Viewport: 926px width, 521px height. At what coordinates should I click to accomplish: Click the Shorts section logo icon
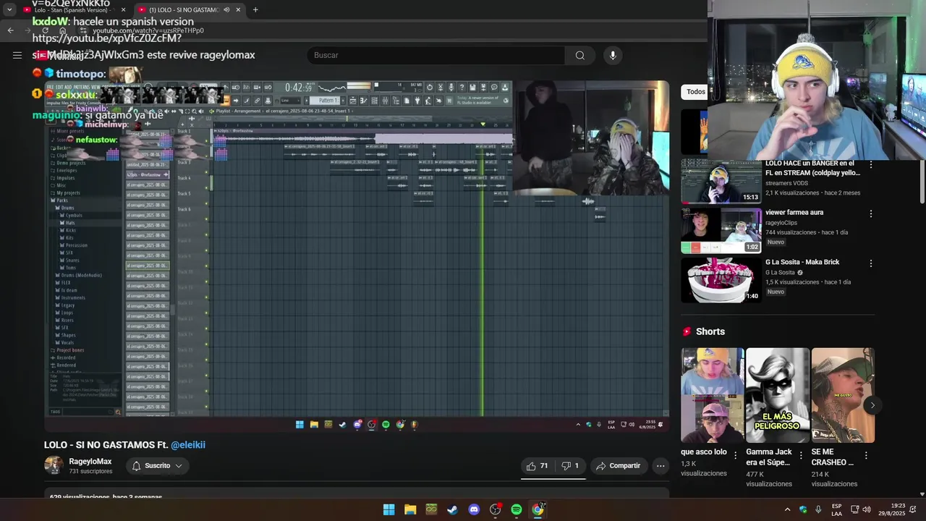pos(687,331)
